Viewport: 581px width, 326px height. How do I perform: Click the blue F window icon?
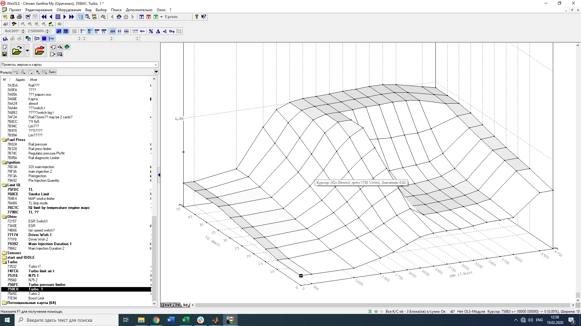(142, 17)
